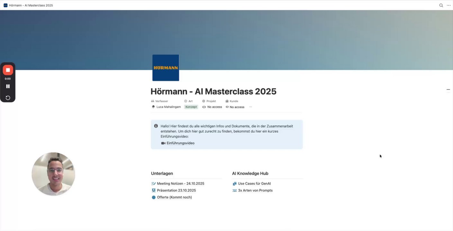Click the info icon in the callout
453x231 pixels.
[x=156, y=126]
